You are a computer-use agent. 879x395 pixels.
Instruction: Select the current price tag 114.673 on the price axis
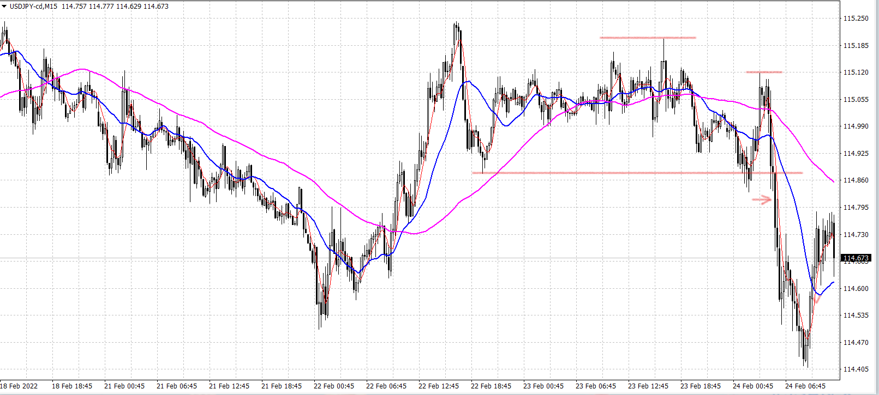coord(856,258)
